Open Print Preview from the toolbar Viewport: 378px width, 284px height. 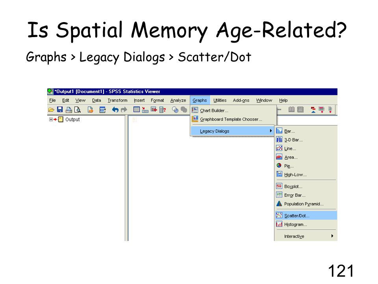(x=78, y=110)
